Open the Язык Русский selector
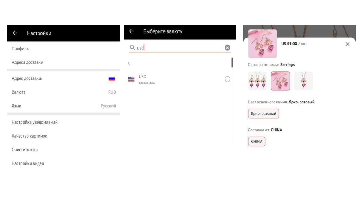360x210 pixels. [x=63, y=106]
